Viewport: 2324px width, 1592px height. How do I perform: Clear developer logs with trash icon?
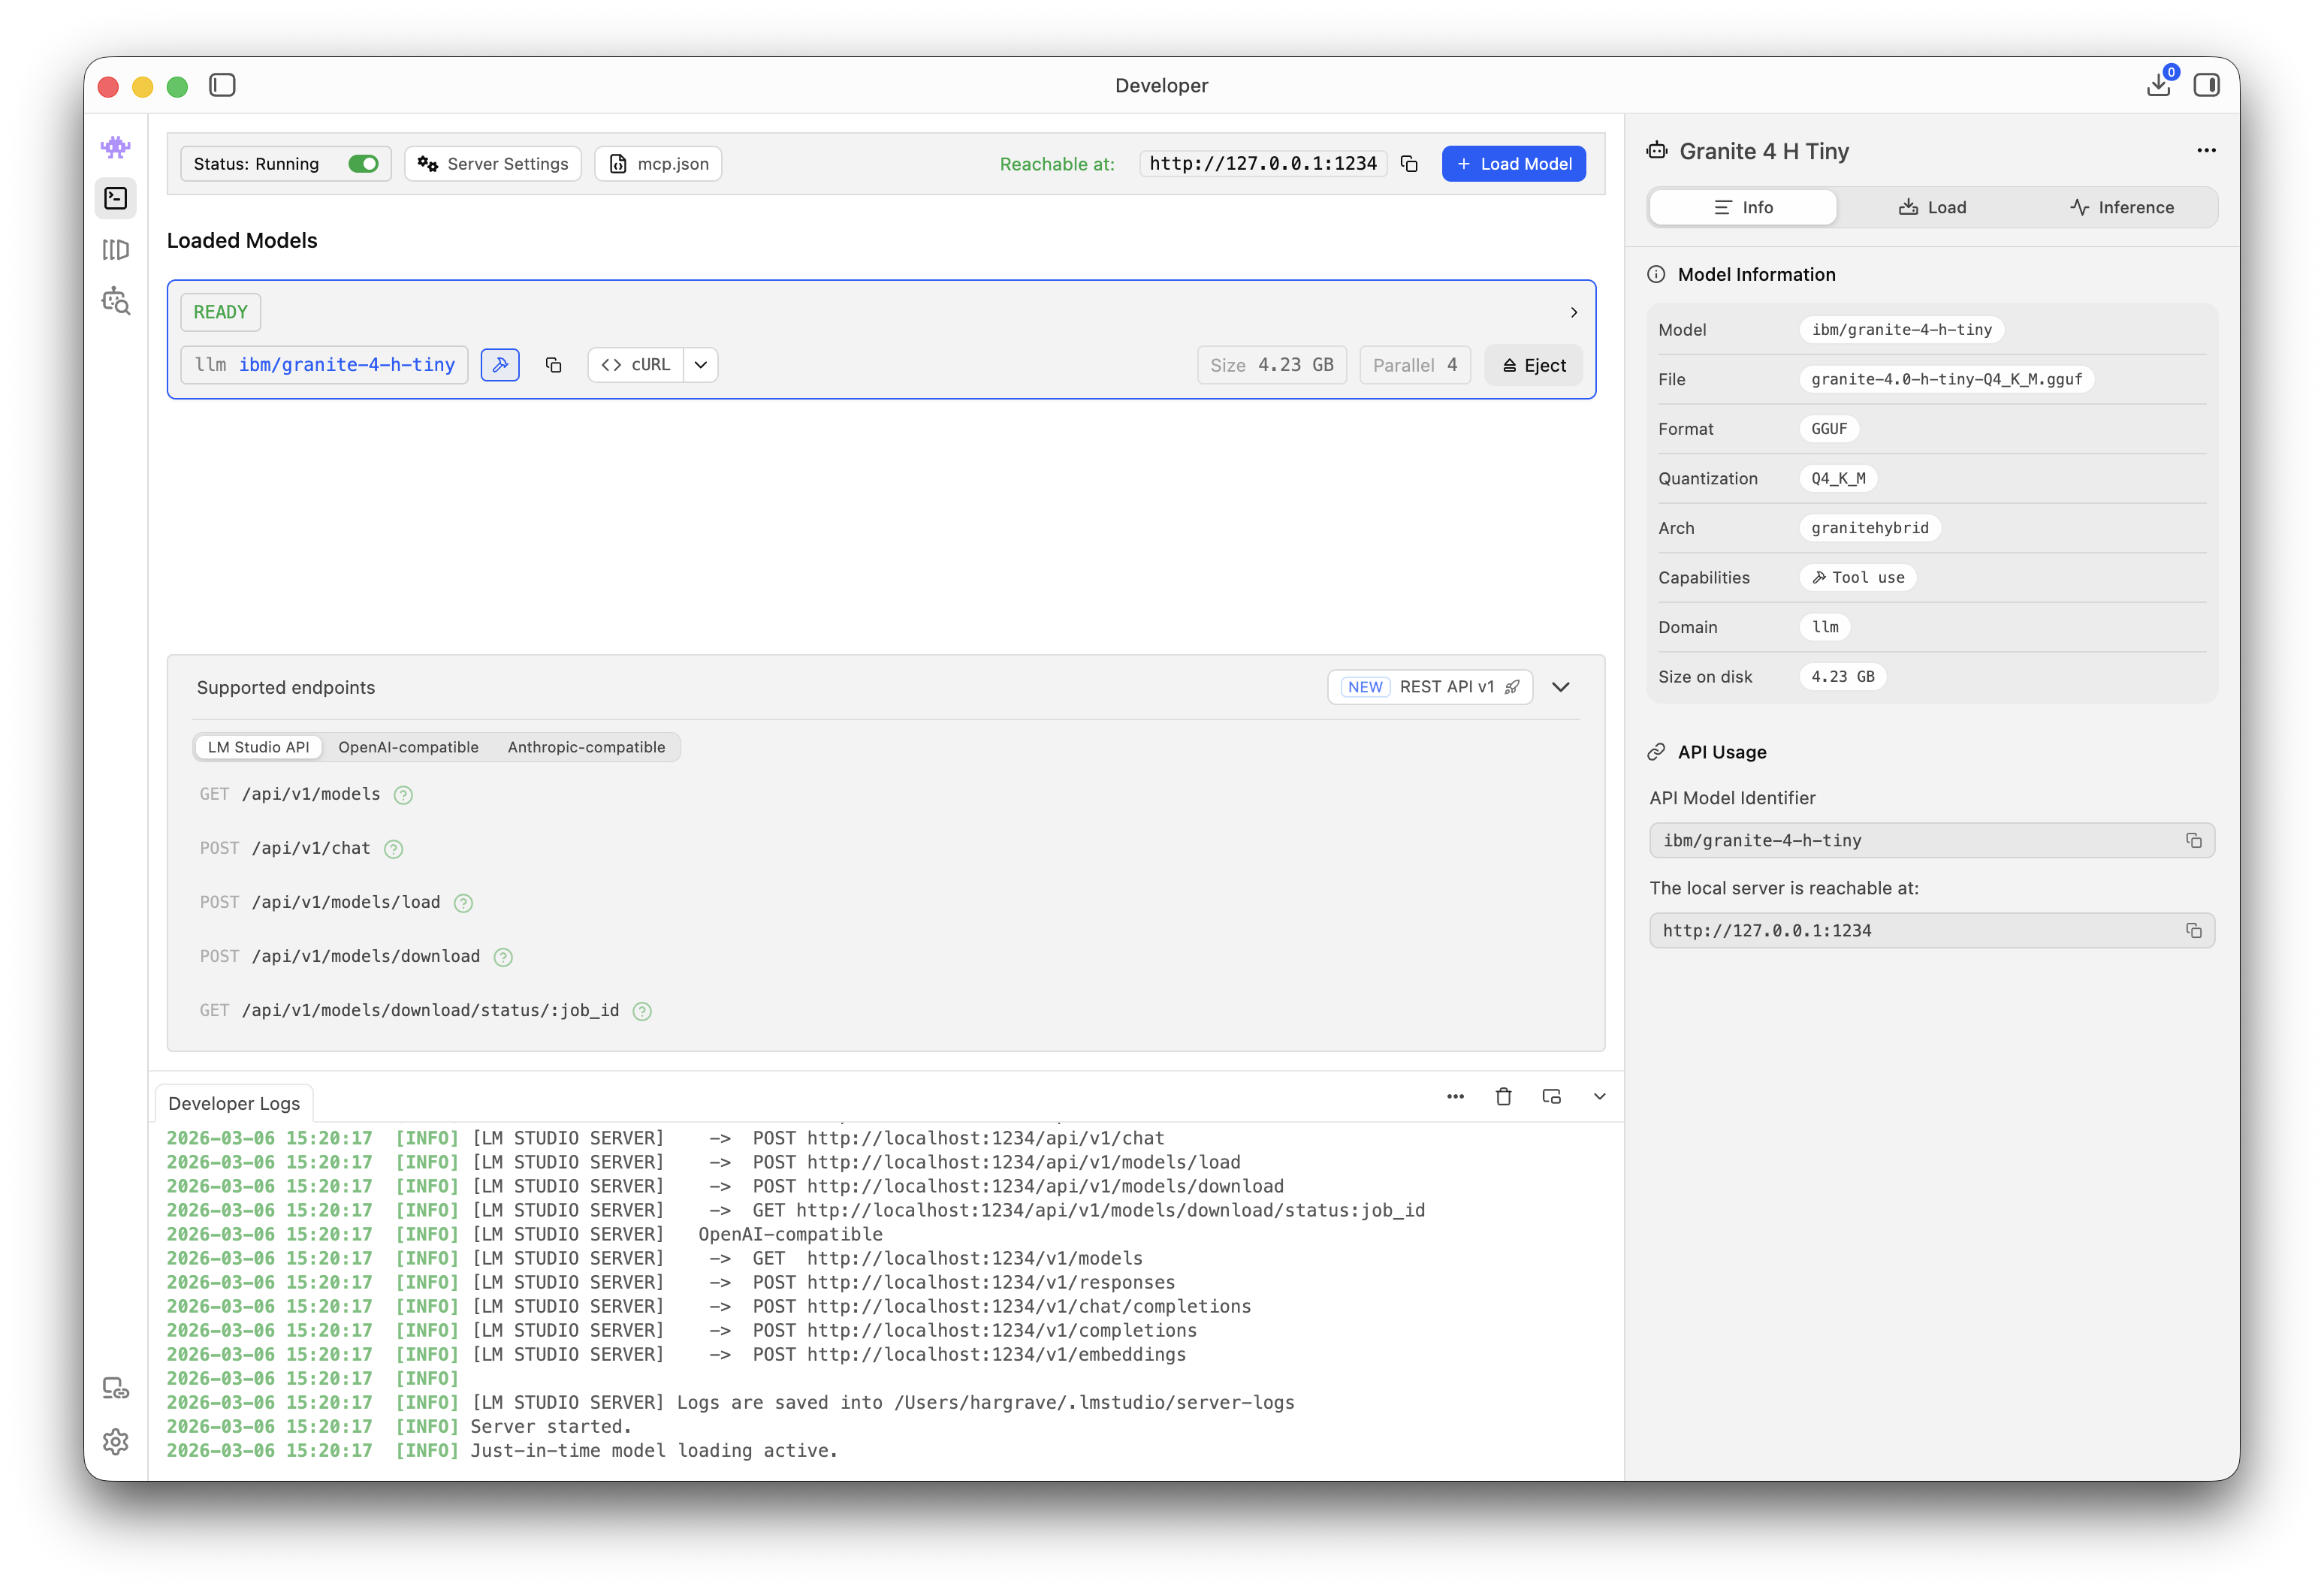click(x=1503, y=1097)
